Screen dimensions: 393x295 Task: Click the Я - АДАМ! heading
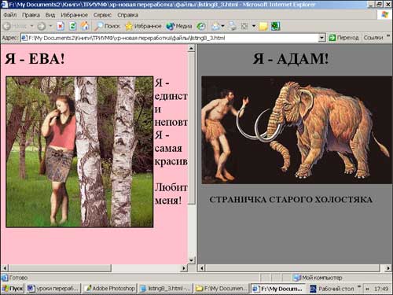pyautogui.click(x=291, y=58)
